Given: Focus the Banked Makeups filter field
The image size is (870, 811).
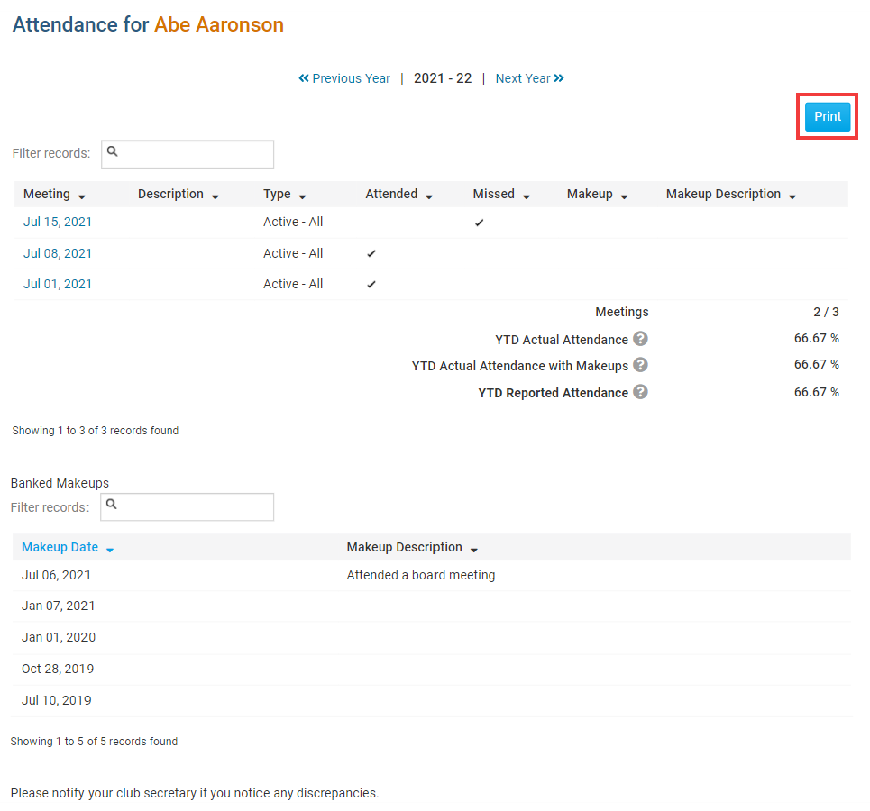Looking at the screenshot, I should [188, 507].
